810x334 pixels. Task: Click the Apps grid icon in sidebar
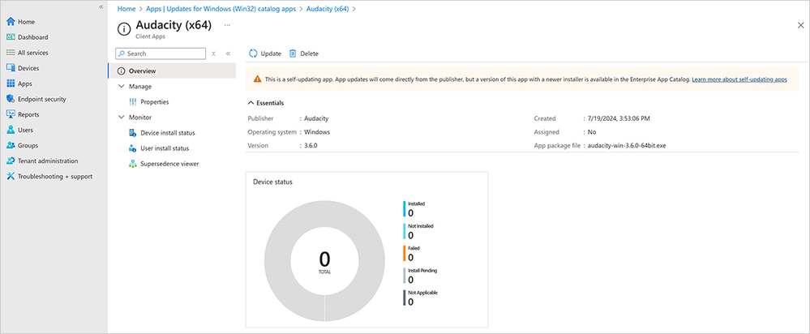(x=11, y=83)
